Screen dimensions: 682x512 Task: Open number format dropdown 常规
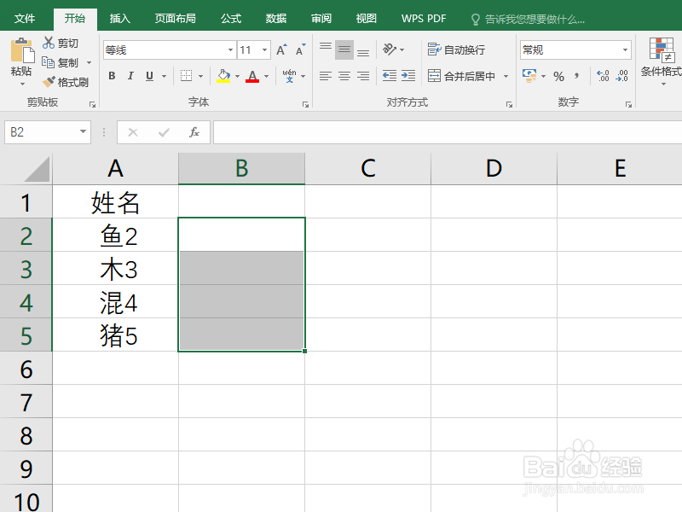point(625,49)
